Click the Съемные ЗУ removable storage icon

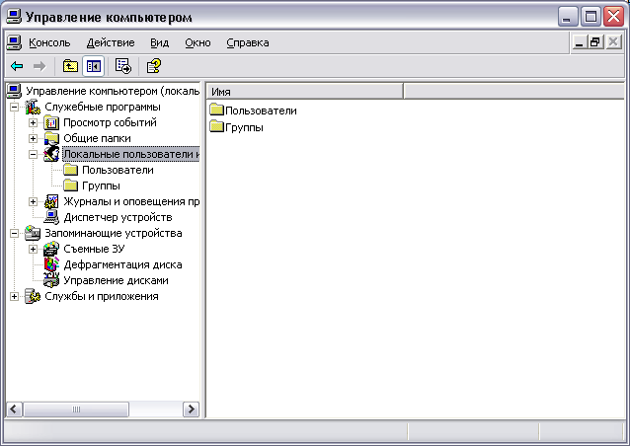click(x=51, y=249)
